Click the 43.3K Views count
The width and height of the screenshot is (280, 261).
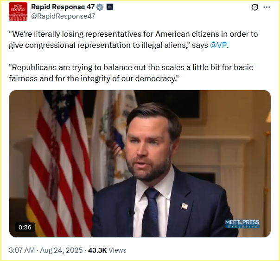[x=107, y=250]
